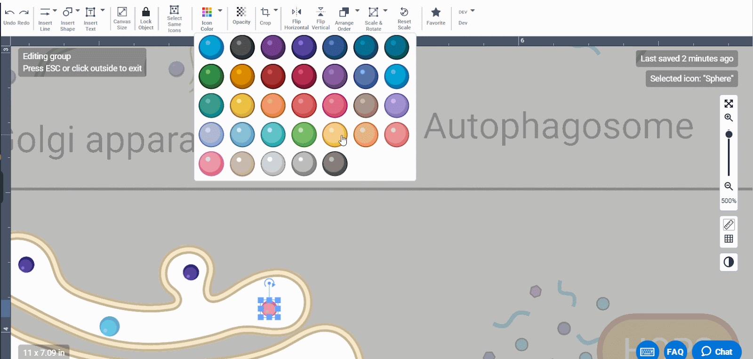Viewport: 753px width, 359px height.
Task: Mark icon as Favorite with star
Action: (436, 12)
